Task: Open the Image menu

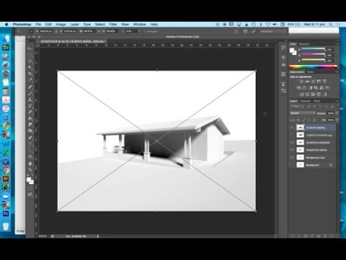Action: (x=61, y=25)
